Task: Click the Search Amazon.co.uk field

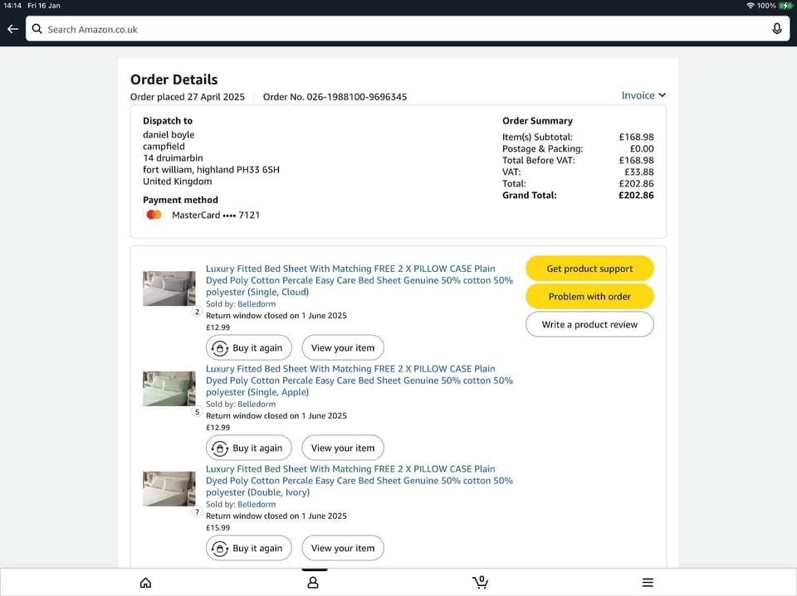Action: [x=398, y=29]
